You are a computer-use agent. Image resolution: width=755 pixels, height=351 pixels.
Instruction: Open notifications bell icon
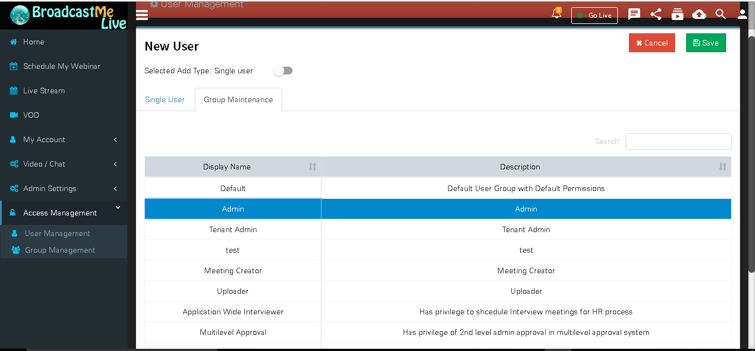point(556,14)
